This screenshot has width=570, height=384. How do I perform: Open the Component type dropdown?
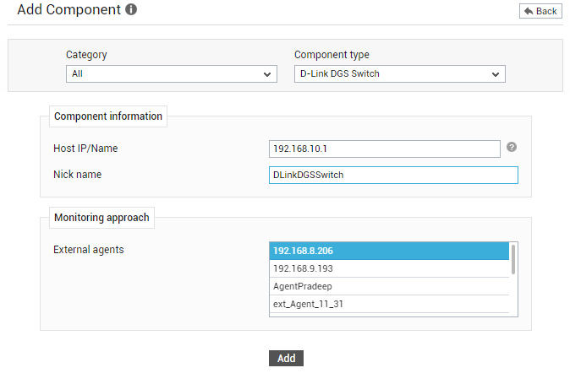pyautogui.click(x=400, y=74)
